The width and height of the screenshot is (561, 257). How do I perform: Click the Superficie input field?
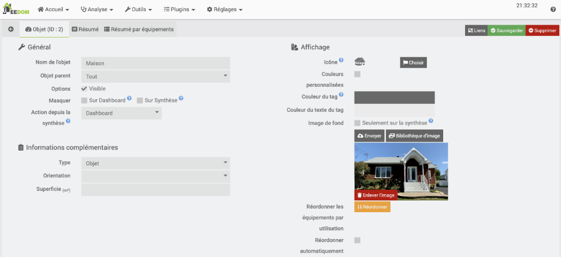(x=155, y=190)
